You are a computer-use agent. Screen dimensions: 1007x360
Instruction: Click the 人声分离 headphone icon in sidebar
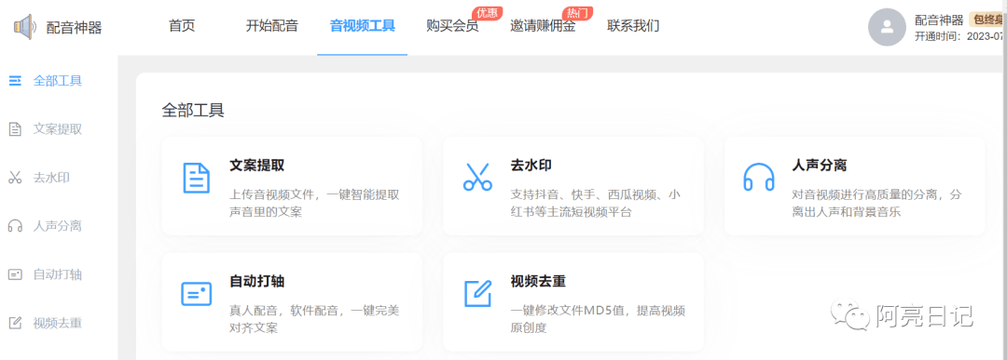click(15, 226)
